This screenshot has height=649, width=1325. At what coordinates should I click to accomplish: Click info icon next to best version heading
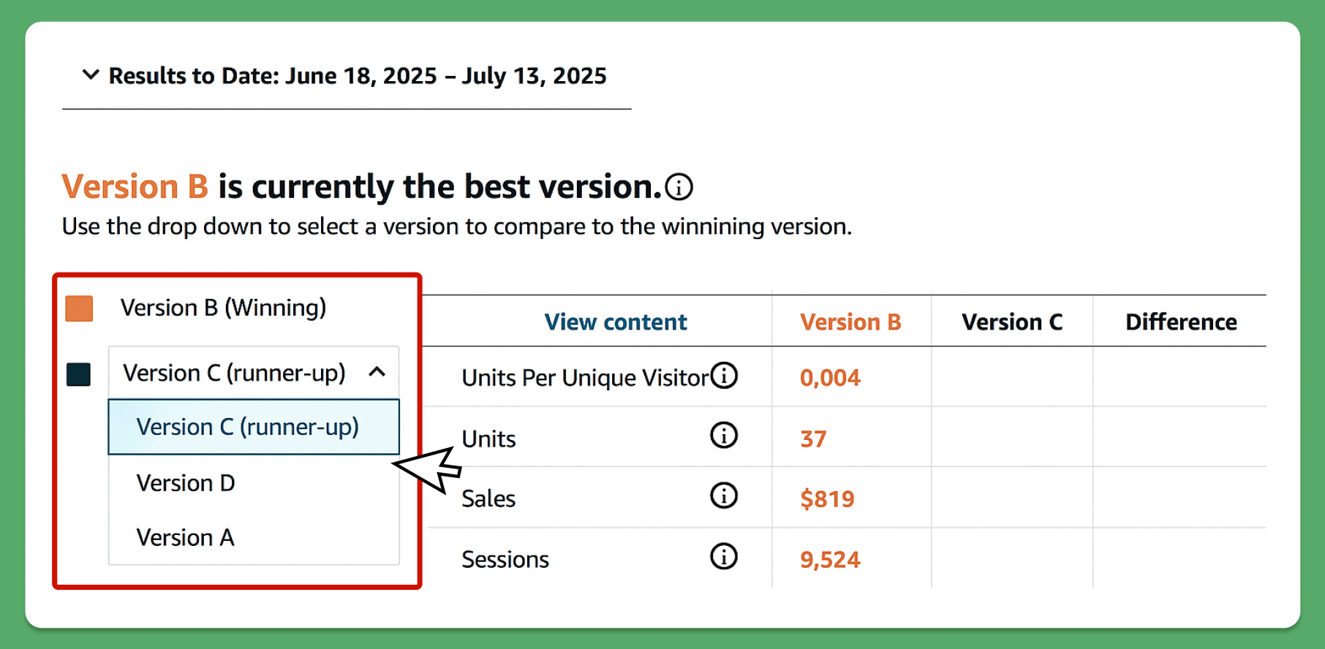[x=679, y=187]
